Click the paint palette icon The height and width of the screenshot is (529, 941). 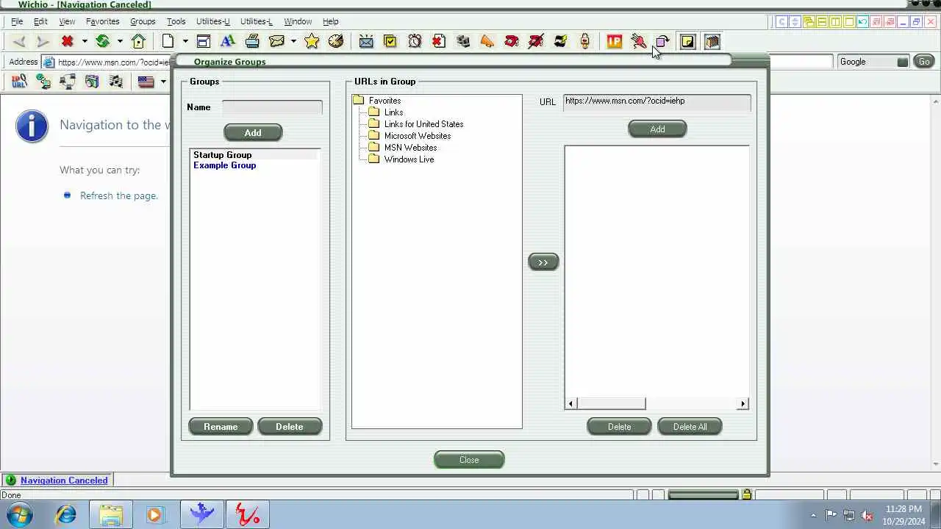point(336,42)
